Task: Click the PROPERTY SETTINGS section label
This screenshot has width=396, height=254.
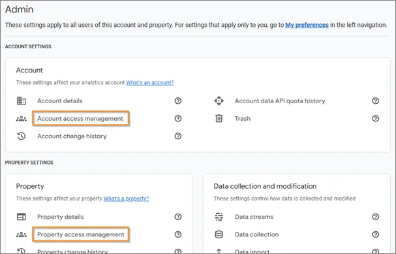Action: (29, 163)
